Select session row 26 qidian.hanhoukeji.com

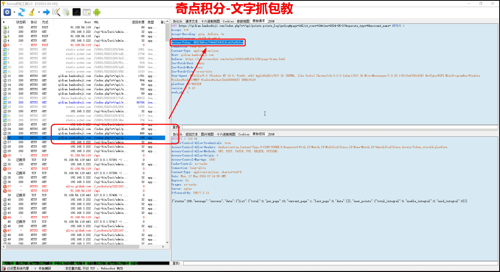84,138
